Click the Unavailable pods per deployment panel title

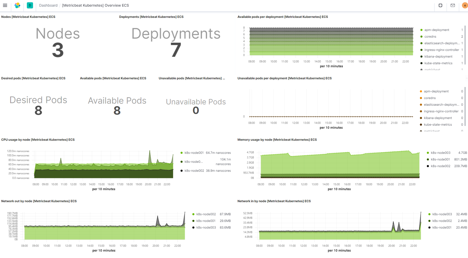point(285,78)
